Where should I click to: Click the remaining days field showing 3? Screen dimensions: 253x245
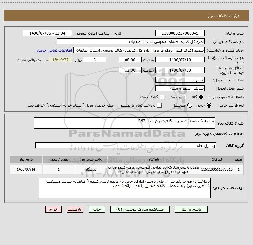pos(95,60)
